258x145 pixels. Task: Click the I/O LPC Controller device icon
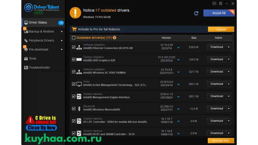(x=79, y=121)
